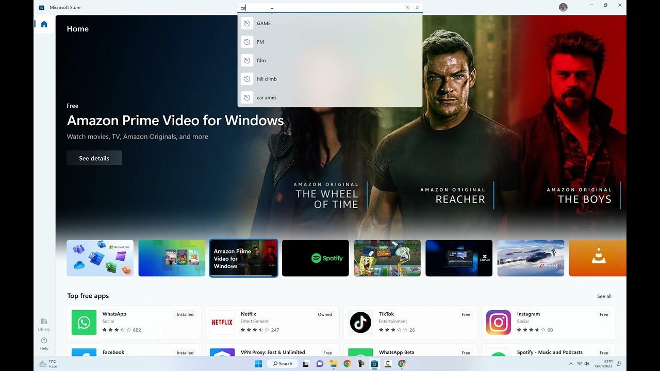The width and height of the screenshot is (660, 371).
Task: Click the Wi-Fi network tray icon
Action: (x=580, y=364)
